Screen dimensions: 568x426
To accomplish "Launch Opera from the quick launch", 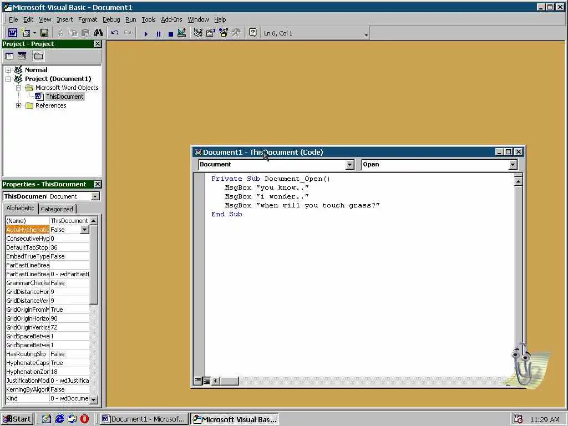I will pos(84,419).
